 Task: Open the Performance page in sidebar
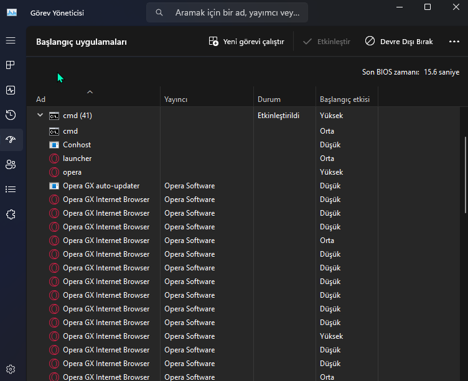point(11,90)
